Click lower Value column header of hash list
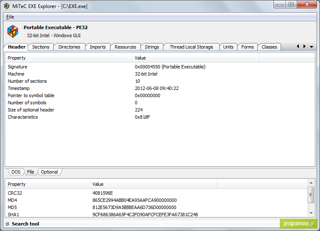Screen dimensions: 320x231 [x=154, y=184]
